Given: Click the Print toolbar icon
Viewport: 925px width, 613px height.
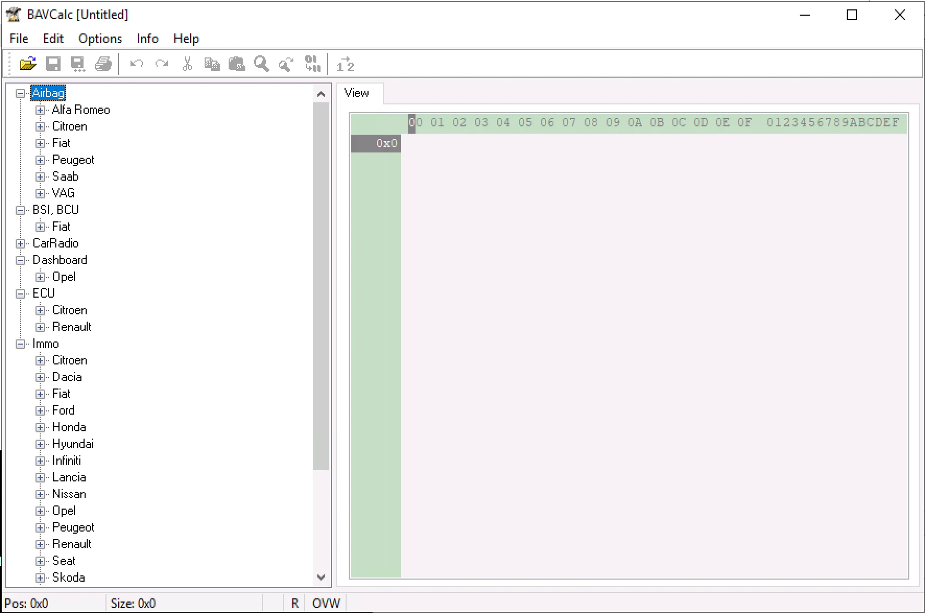Looking at the screenshot, I should 103,64.
